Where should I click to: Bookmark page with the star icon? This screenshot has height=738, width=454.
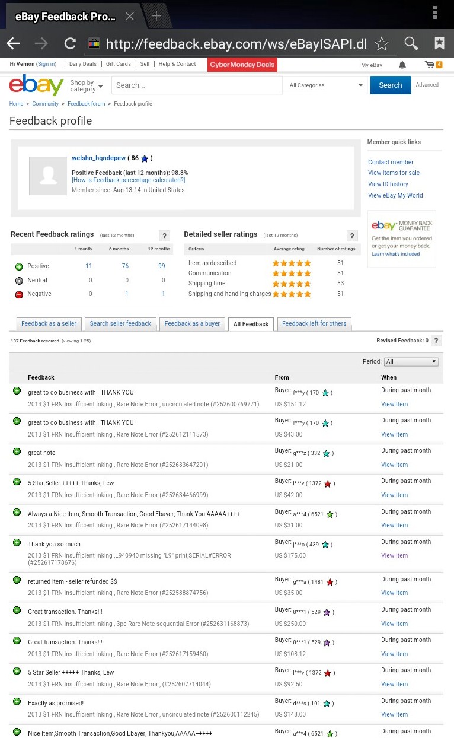[382, 43]
